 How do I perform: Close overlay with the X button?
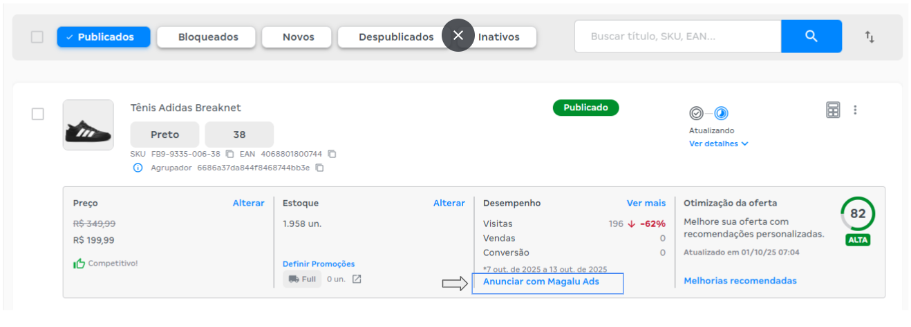tap(458, 35)
